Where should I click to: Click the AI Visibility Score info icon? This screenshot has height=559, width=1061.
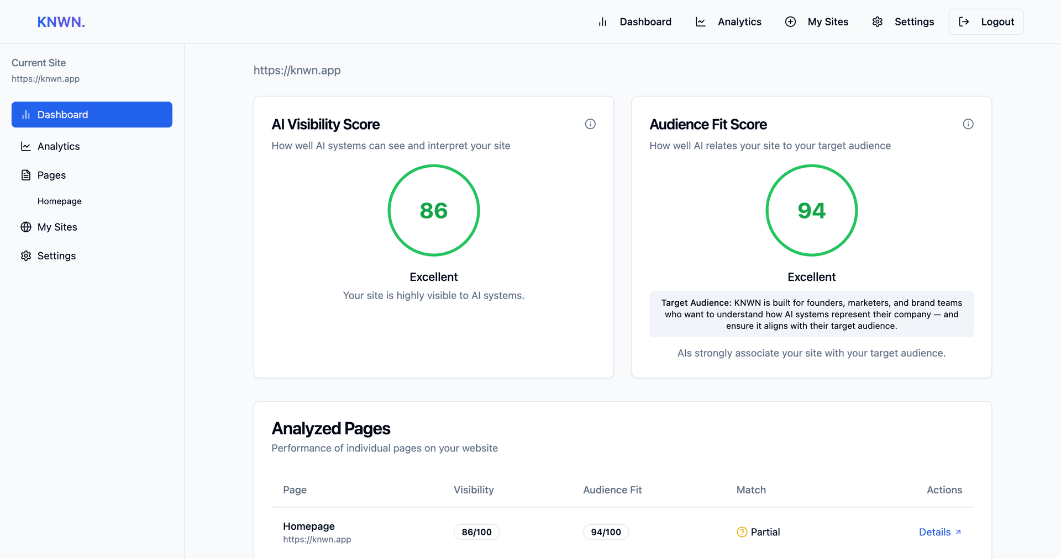point(590,124)
